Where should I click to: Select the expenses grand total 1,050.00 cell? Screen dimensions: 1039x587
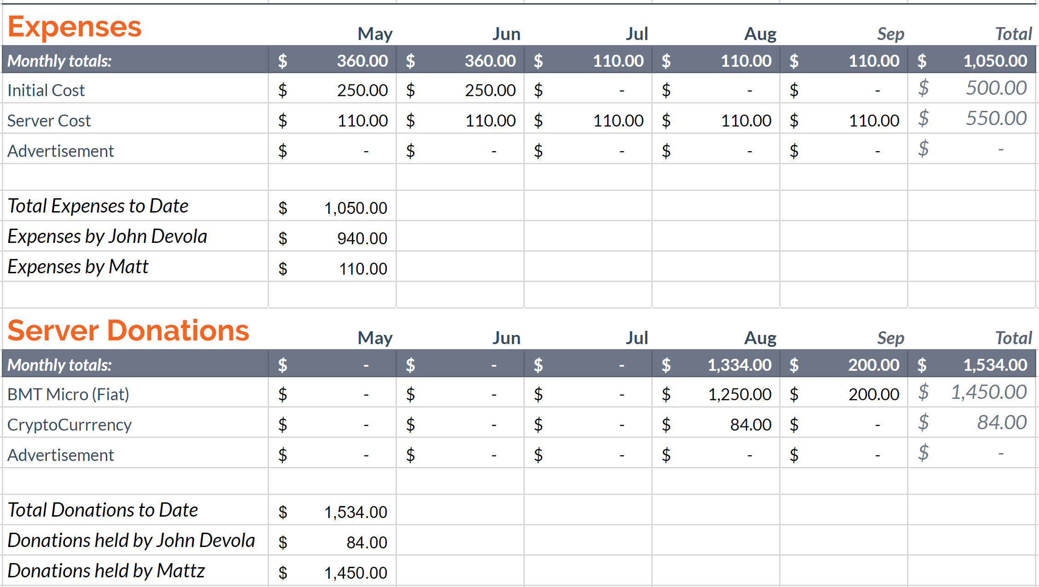[x=994, y=61]
